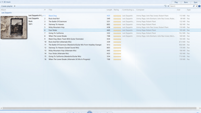This screenshot has width=201, height=113.
Task: Focus the Search input field
Action: click(x=181, y=6)
